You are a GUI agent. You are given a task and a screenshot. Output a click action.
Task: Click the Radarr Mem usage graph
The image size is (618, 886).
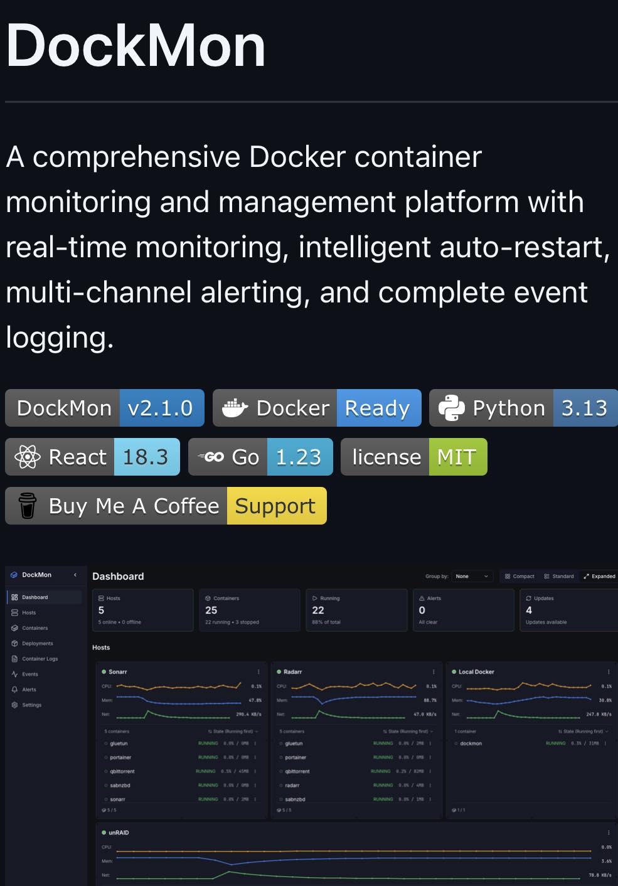pyautogui.click(x=354, y=700)
